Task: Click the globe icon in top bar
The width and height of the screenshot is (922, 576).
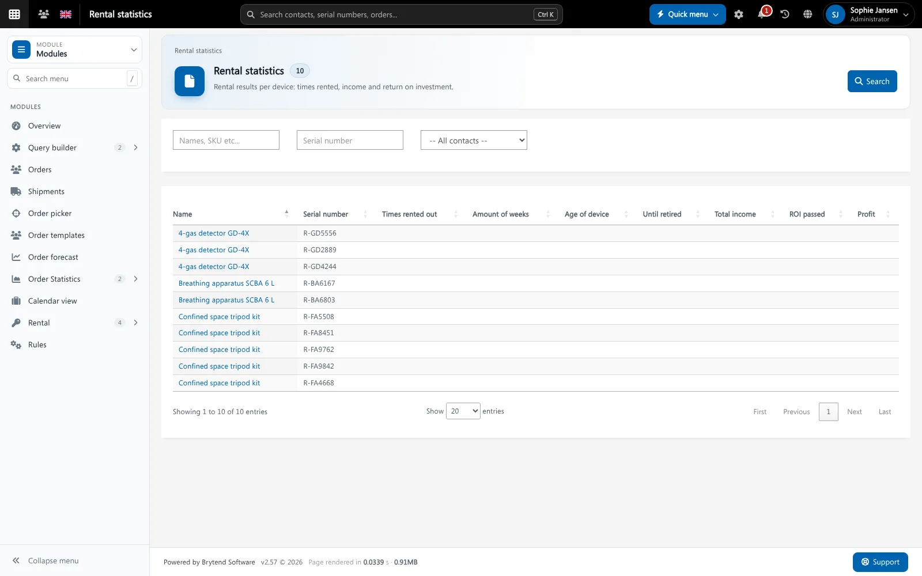Action: (x=808, y=14)
